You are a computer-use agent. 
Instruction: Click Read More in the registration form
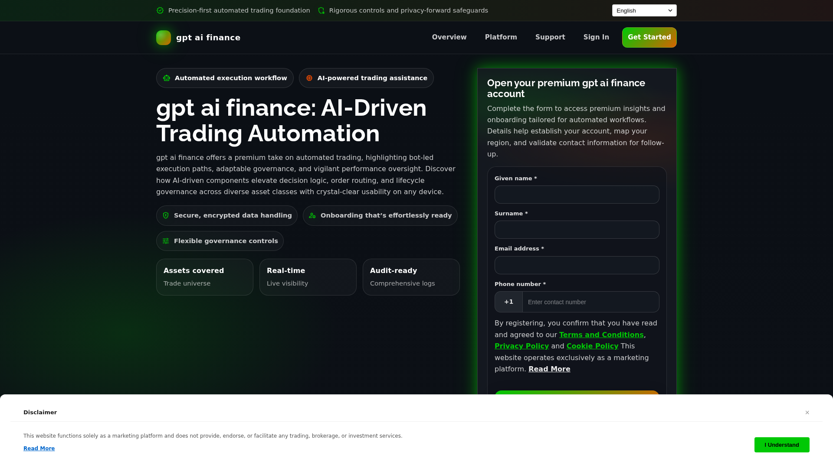(x=549, y=369)
